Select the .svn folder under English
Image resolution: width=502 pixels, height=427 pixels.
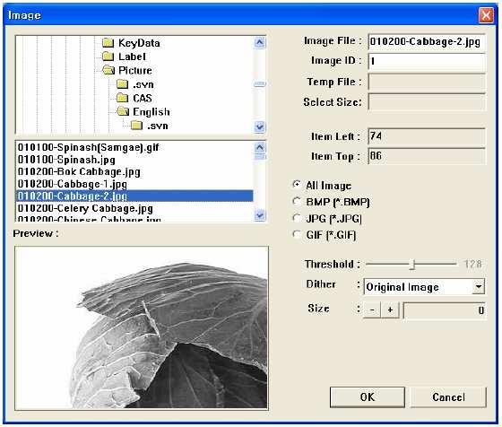coord(136,126)
